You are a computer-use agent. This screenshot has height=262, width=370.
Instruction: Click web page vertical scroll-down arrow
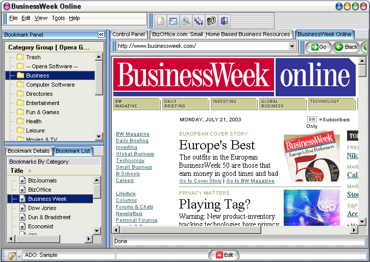tap(362, 222)
